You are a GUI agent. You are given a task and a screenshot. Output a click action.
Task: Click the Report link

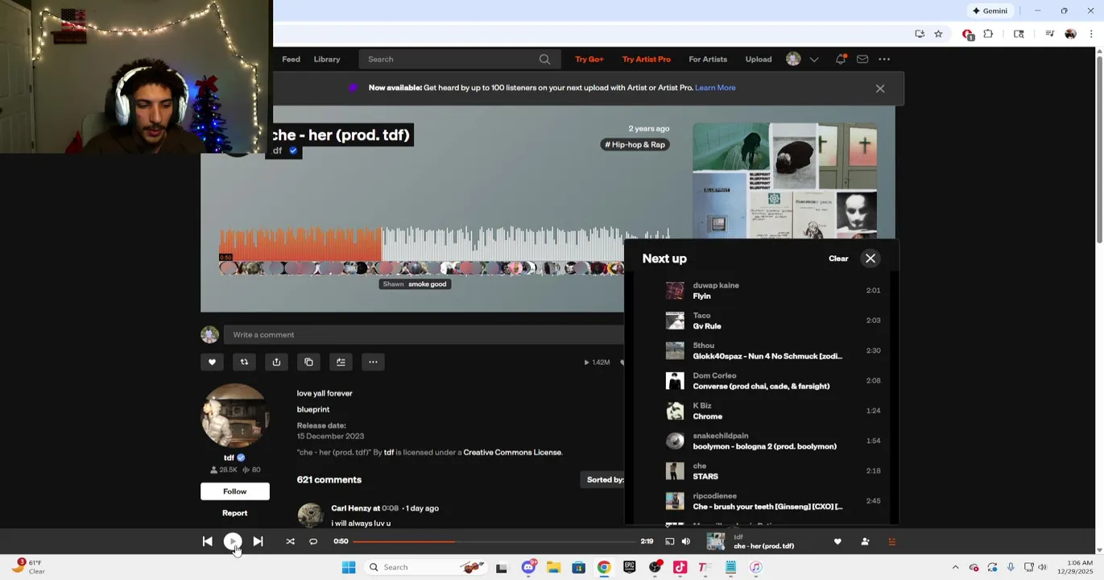click(x=235, y=513)
